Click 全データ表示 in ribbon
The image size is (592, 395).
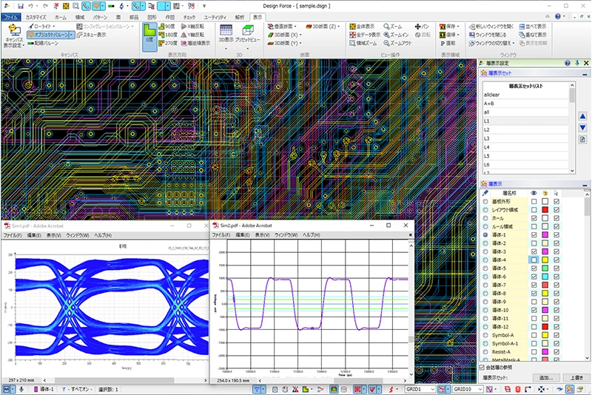tap(365, 35)
